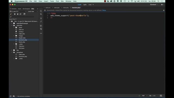Open the Tools menu

pos(52,1)
